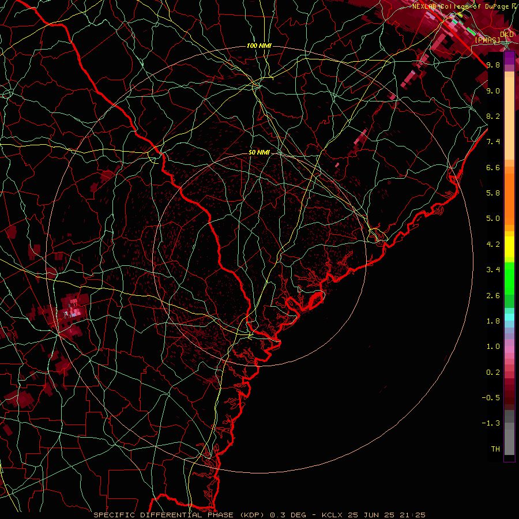This screenshot has height=519, width=519.
Task: Click the 1.8 legend value
Action: [x=493, y=321]
